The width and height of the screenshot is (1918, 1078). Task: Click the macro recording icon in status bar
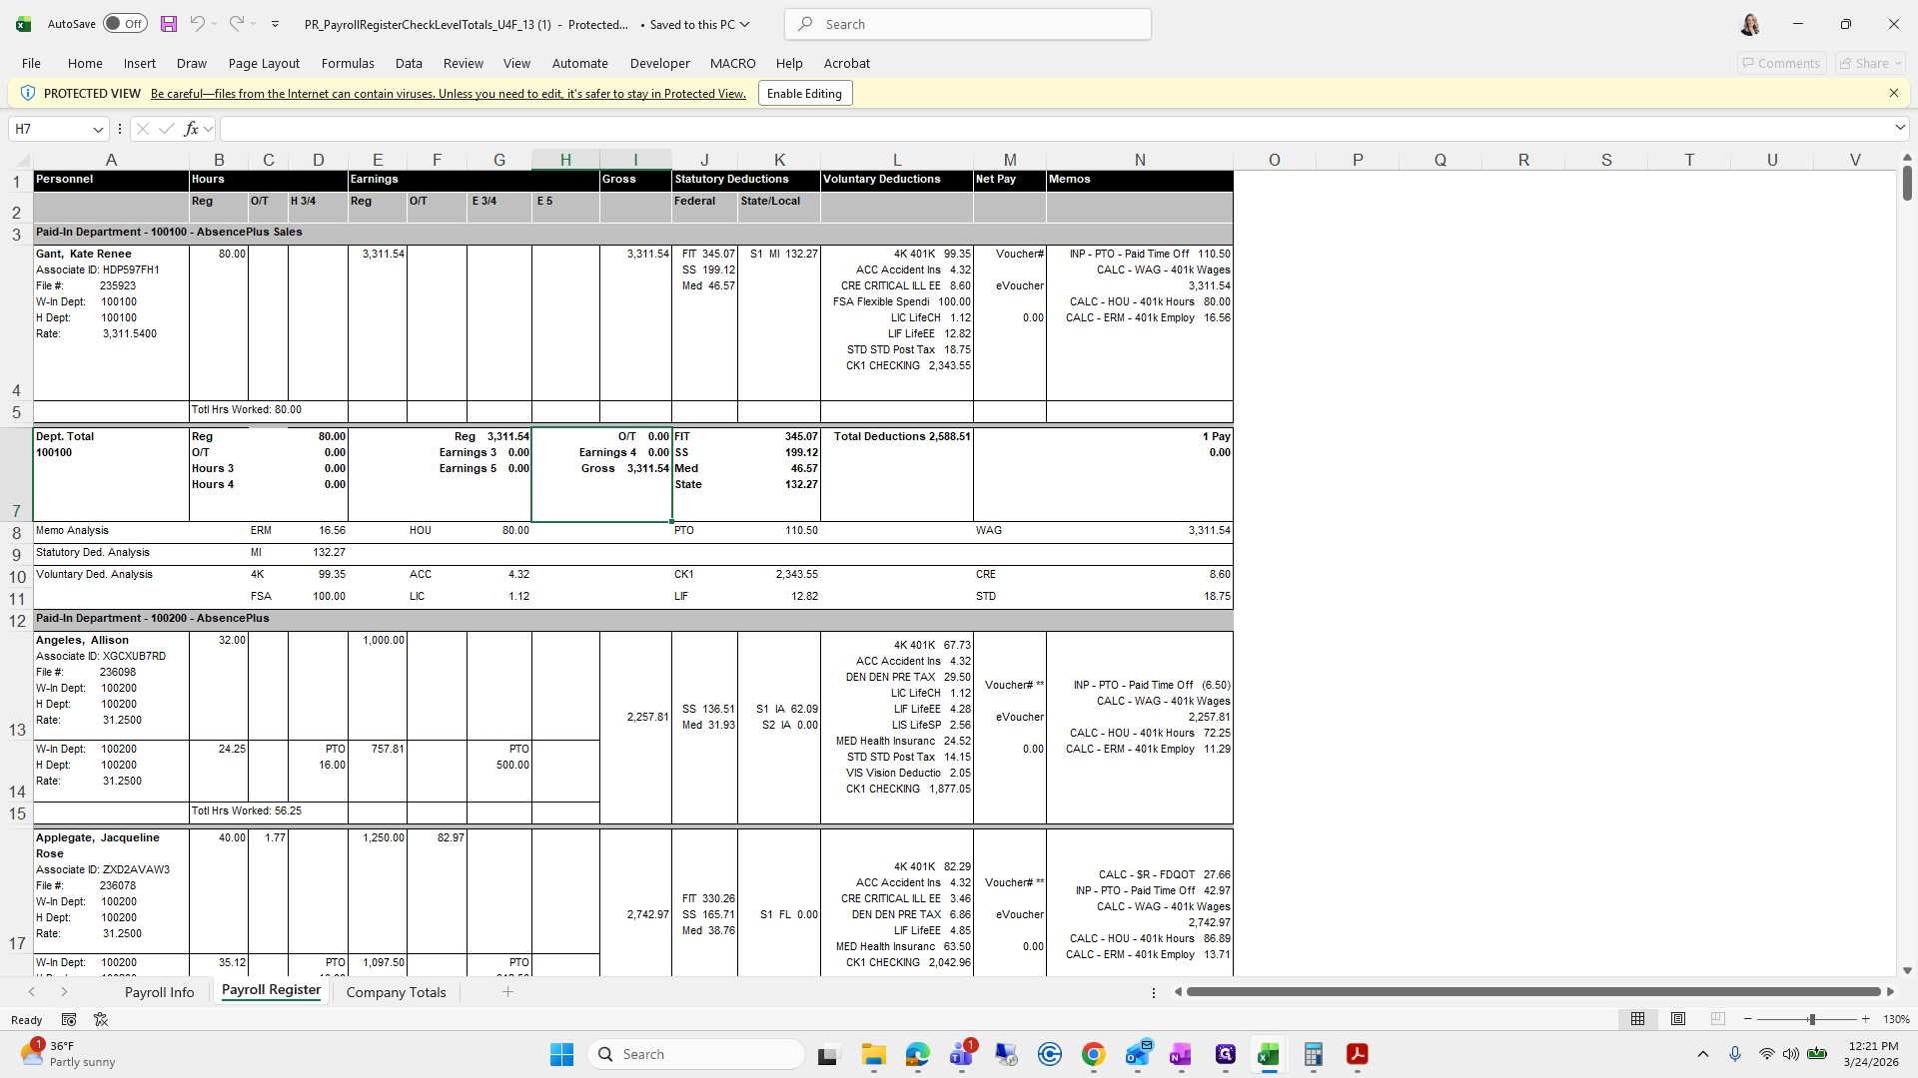pyautogui.click(x=68, y=1019)
